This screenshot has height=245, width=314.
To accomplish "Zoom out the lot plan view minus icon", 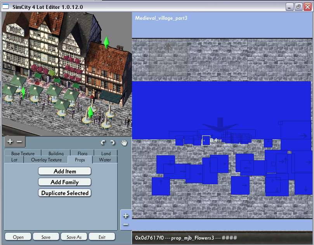I will 126,224.
